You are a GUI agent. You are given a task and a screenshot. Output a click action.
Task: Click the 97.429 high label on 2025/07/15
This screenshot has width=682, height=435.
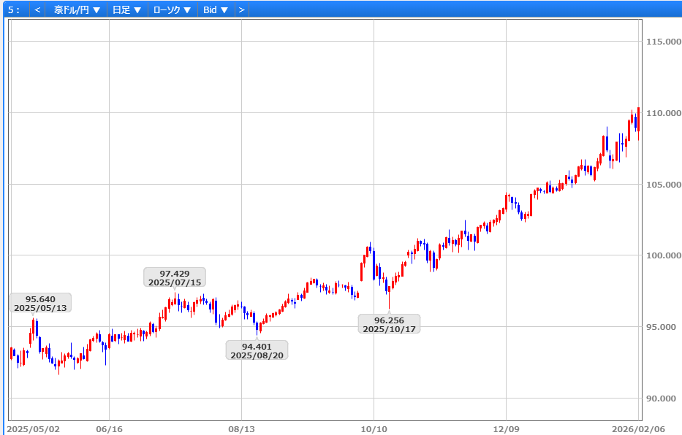pos(175,277)
